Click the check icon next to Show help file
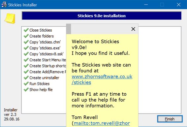Viewport: 187px width, 127px height. pos(26,89)
